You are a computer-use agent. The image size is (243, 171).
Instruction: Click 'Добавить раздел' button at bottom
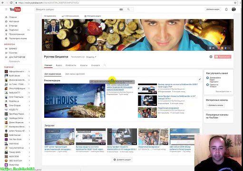tap(122, 160)
